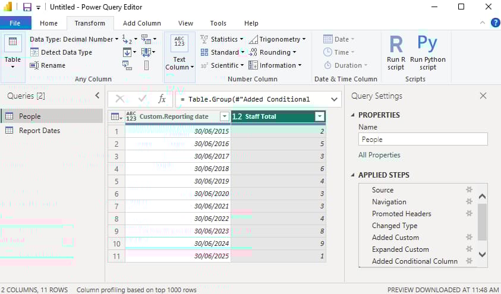Click the query Name input field
The width and height of the screenshot is (501, 294).
[x=423, y=139]
